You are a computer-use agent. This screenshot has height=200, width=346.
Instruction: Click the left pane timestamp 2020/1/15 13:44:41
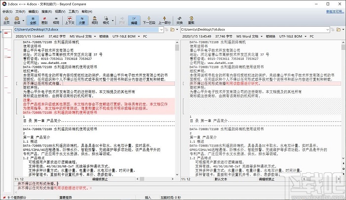pyautogui.click(x=30, y=36)
